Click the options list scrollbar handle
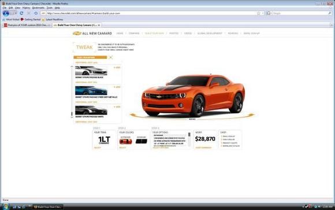Image resolution: width=335 pixels, height=210 pixels. pyautogui.click(x=72, y=115)
